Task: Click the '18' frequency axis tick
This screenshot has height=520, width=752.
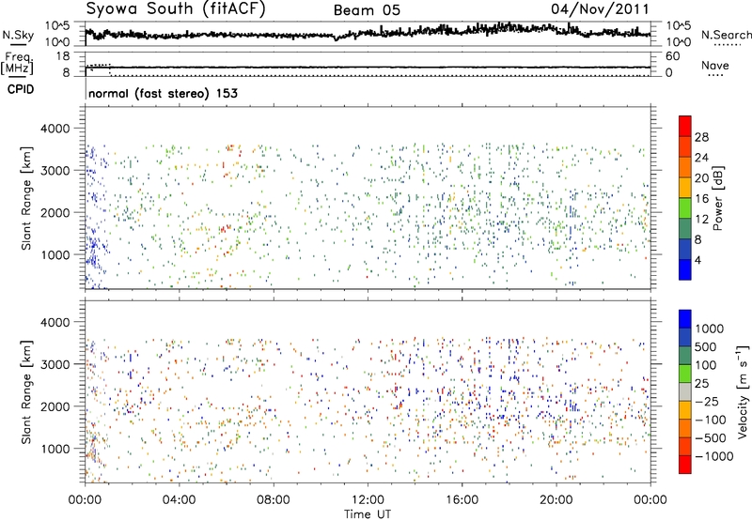Action: 63,56
